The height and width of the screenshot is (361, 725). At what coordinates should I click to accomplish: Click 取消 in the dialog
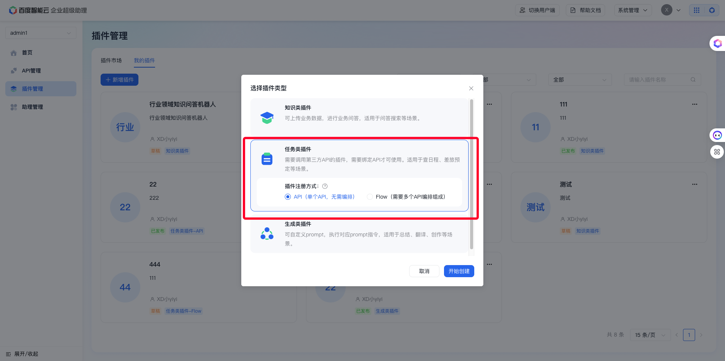[424, 271]
